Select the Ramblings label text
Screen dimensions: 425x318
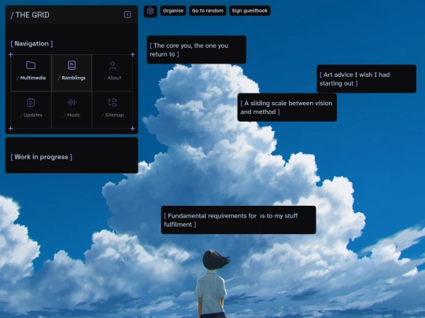pyautogui.click(x=74, y=78)
